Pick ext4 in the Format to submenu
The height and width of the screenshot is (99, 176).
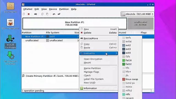point(130,53)
